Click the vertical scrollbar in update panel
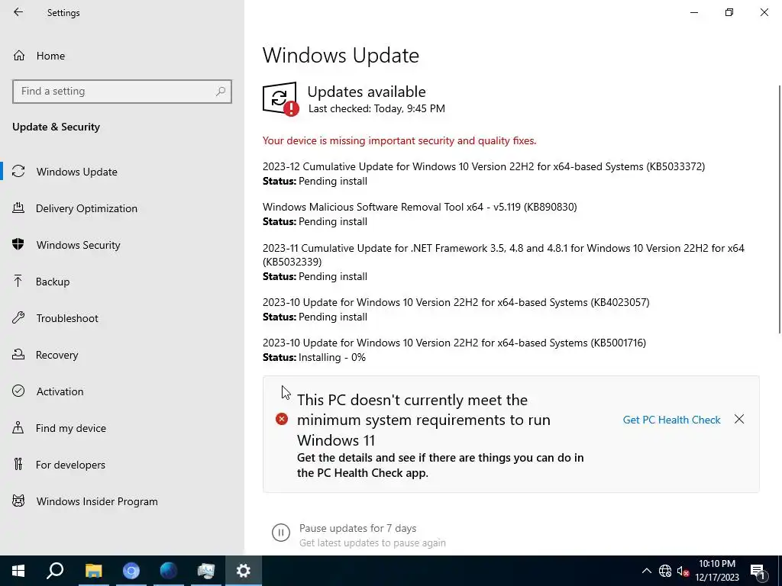The image size is (782, 586). coord(780,209)
